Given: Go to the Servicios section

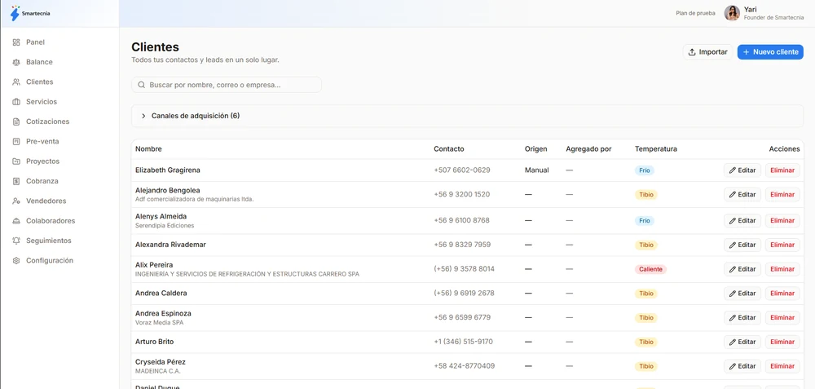Looking at the screenshot, I should 42,101.
